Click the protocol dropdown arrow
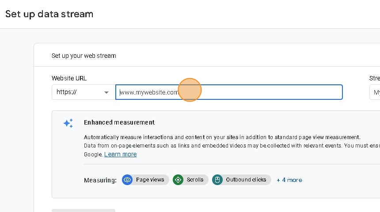The width and height of the screenshot is (380, 212). click(x=106, y=92)
